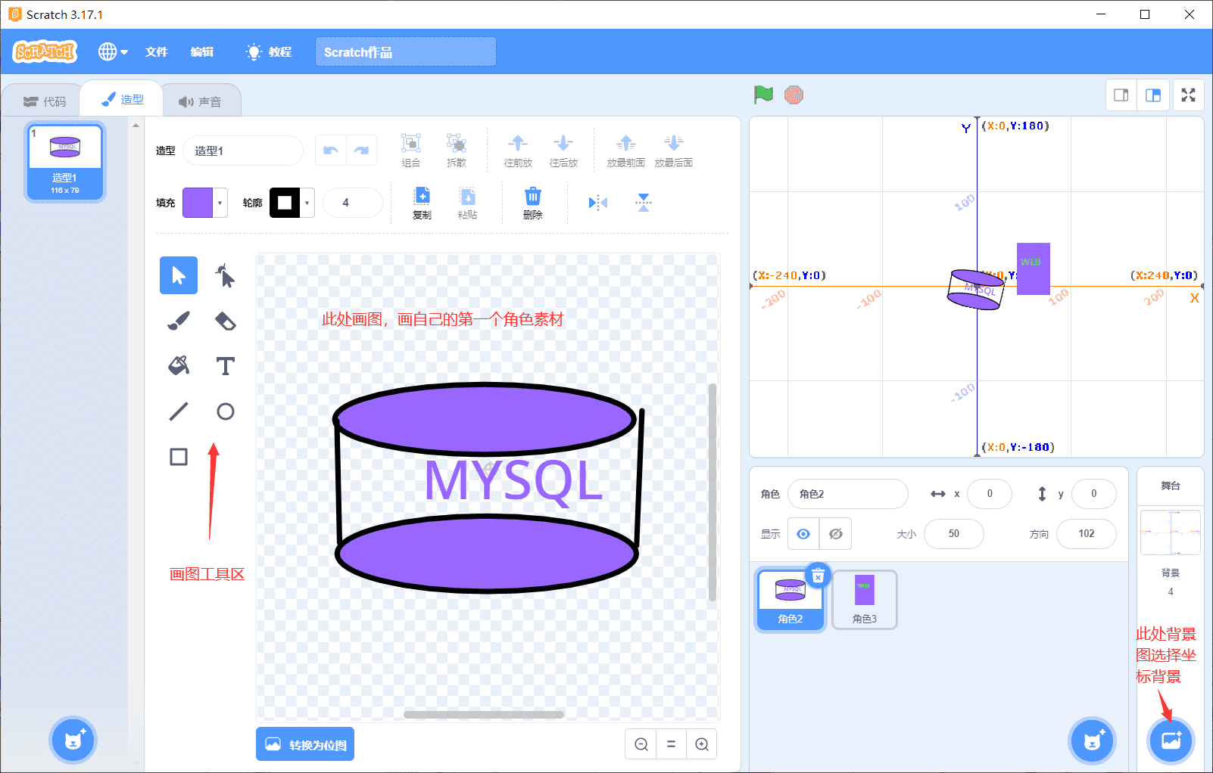Switch to the 声音 tab

tap(201, 101)
